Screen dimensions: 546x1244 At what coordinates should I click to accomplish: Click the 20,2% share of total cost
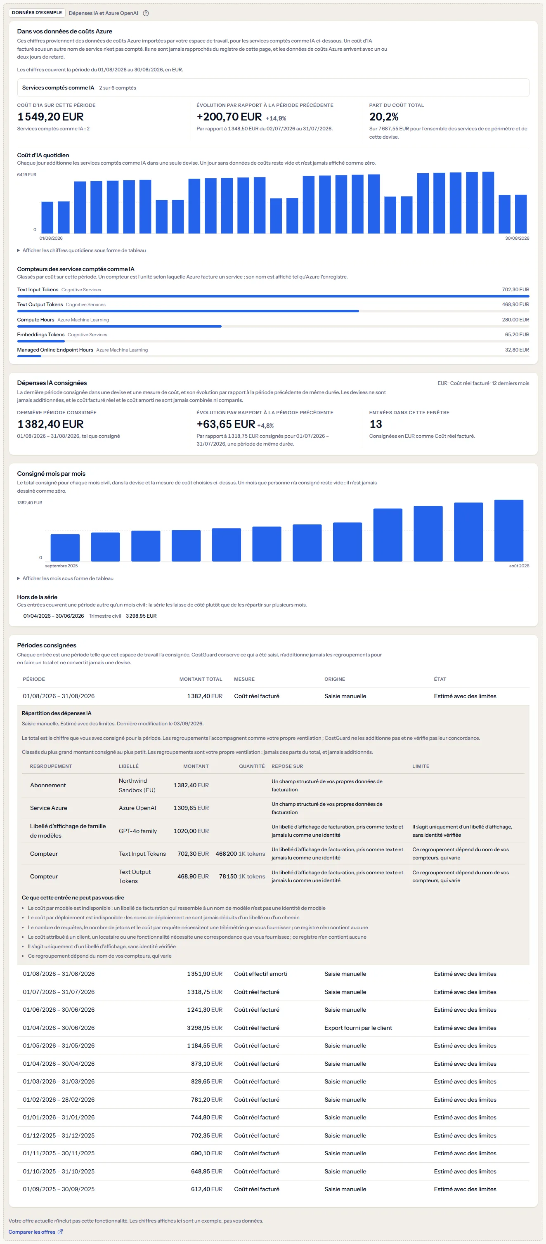(x=384, y=117)
